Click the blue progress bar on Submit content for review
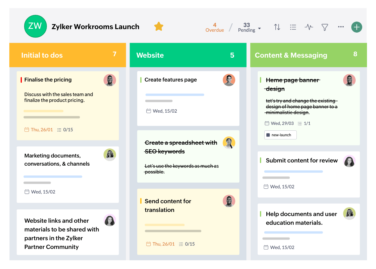This screenshot has width=376, height=269. click(293, 171)
